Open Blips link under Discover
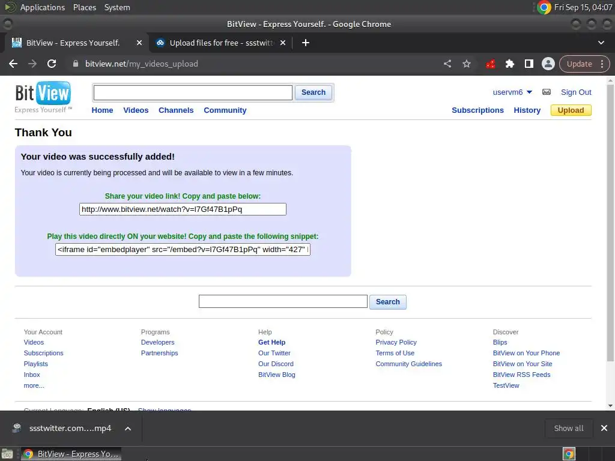Image resolution: width=615 pixels, height=461 pixels. [500, 342]
